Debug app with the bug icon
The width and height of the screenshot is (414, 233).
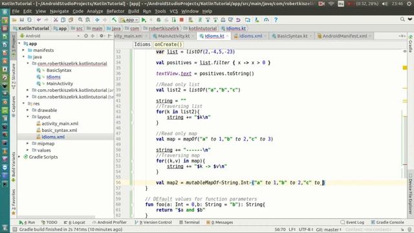158,20
